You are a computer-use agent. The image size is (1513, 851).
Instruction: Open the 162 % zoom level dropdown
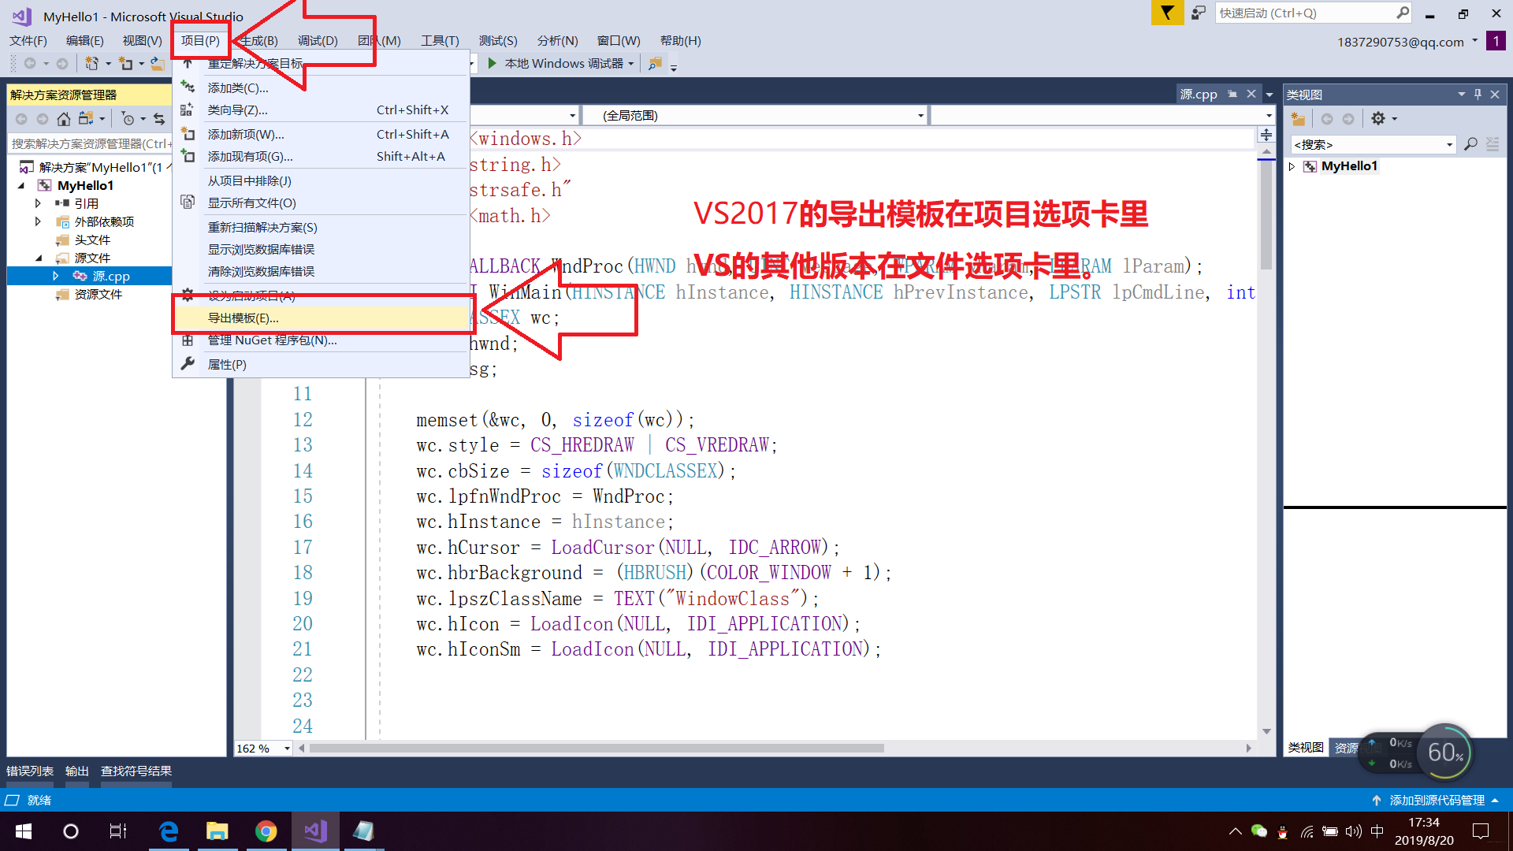pyautogui.click(x=287, y=749)
